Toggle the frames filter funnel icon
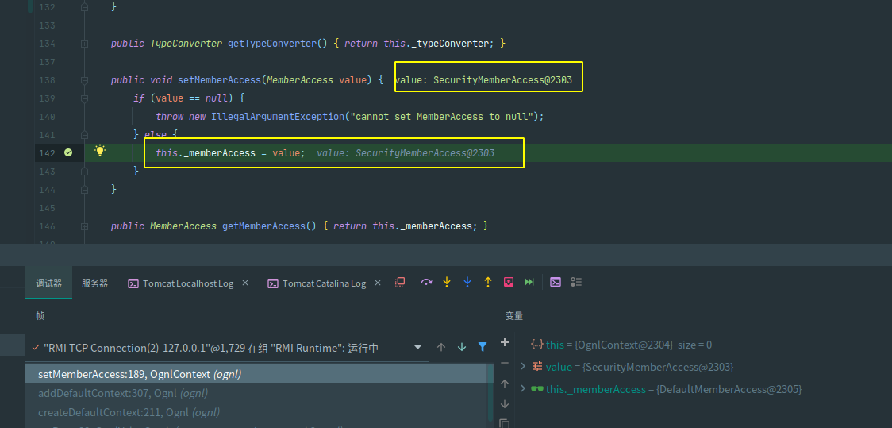Screen dimensions: 892x428 pyautogui.click(x=483, y=348)
